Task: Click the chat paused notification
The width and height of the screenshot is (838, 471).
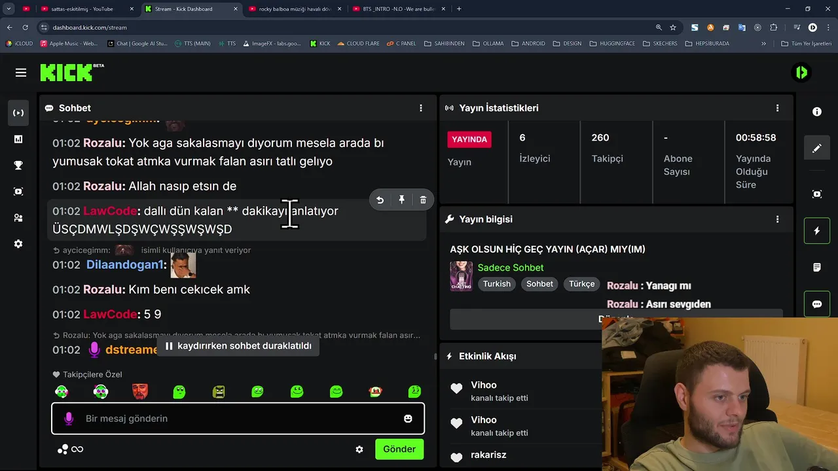Action: click(238, 346)
